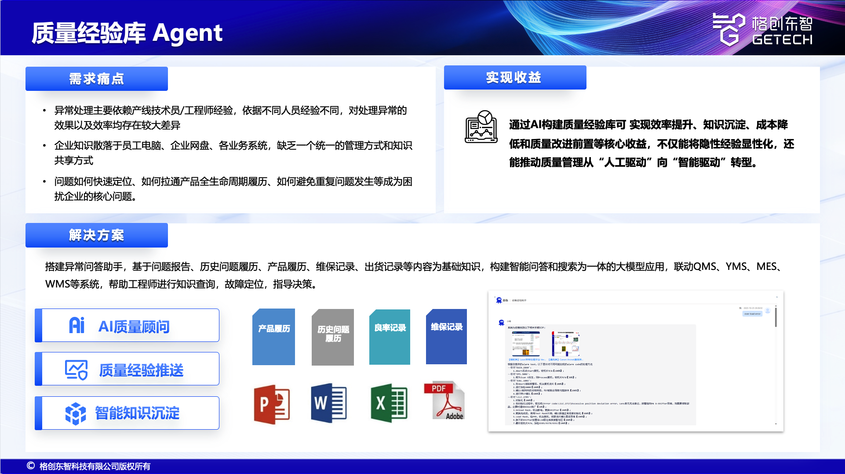Open the 解决方案 section header
The image size is (845, 474).
pos(97,235)
